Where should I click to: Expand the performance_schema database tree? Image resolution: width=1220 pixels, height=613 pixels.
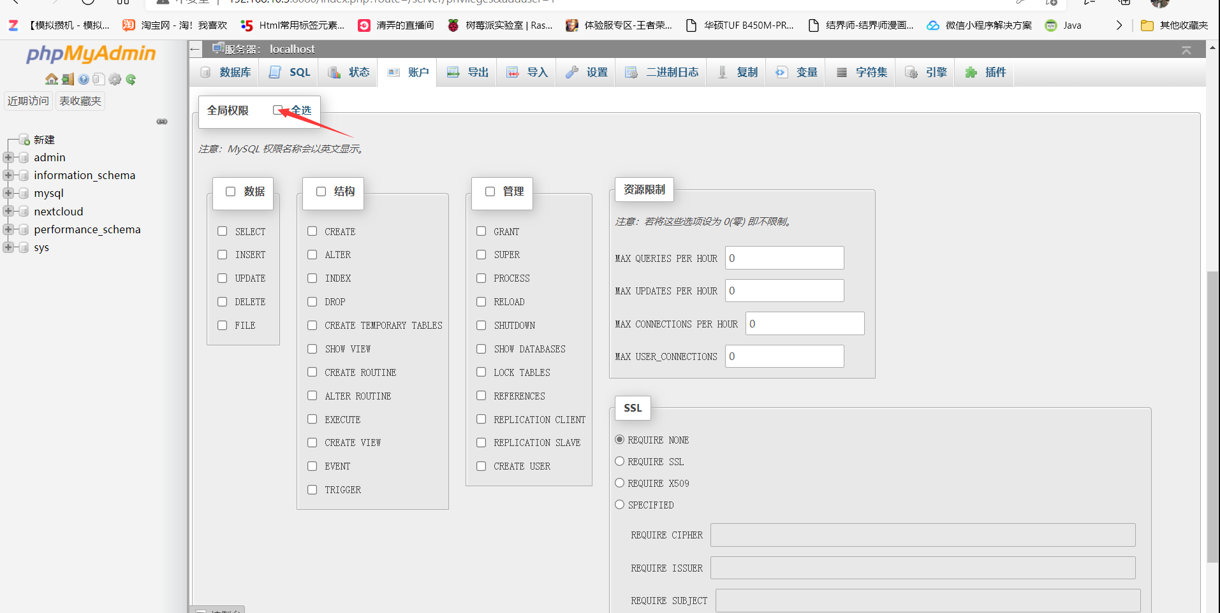click(x=8, y=229)
